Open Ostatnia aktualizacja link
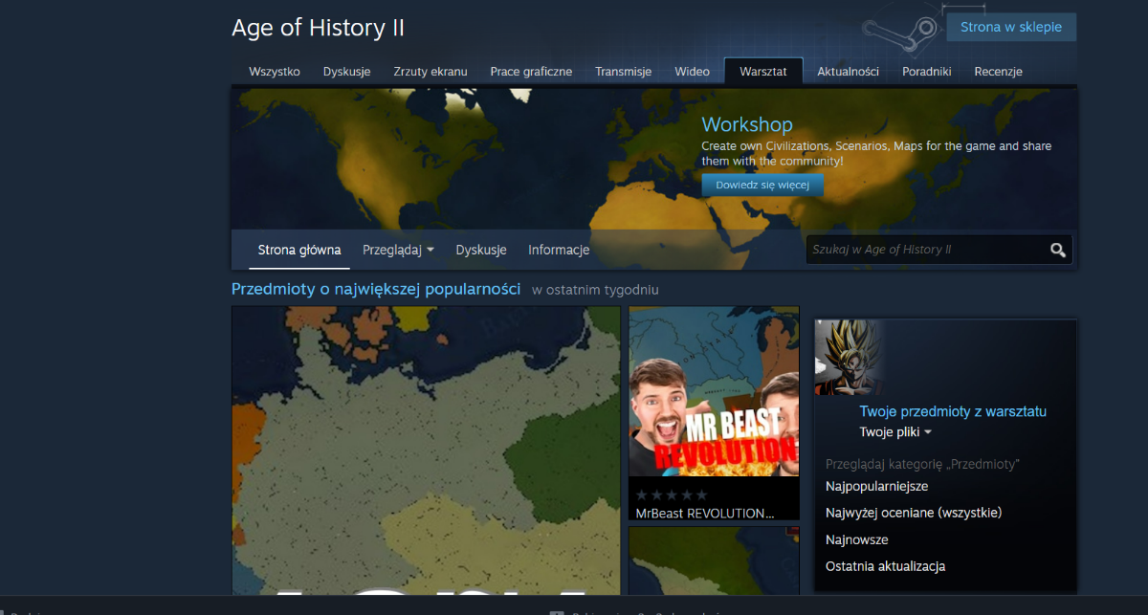1148x615 pixels. coord(885,566)
